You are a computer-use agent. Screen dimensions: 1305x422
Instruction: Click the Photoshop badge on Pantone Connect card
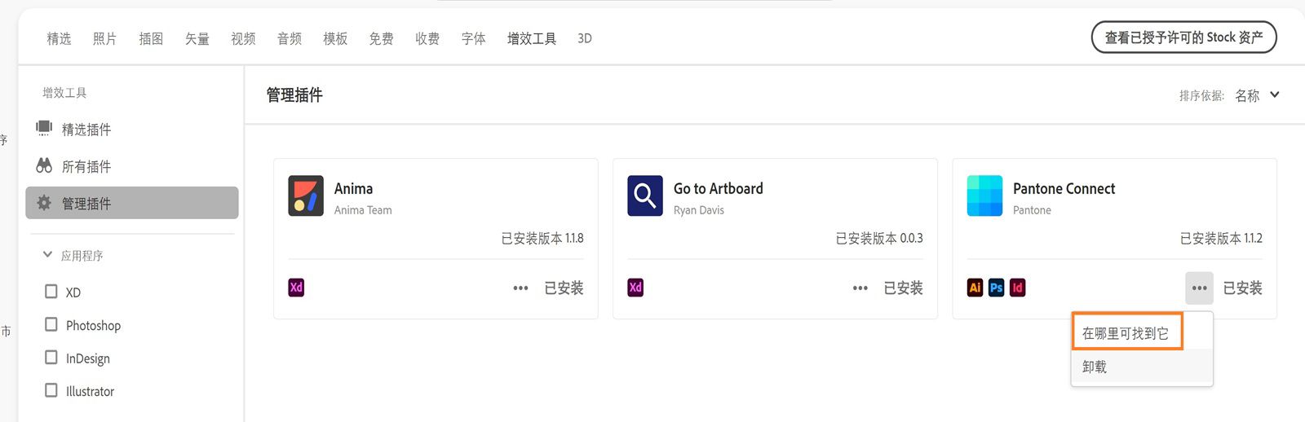coord(996,288)
